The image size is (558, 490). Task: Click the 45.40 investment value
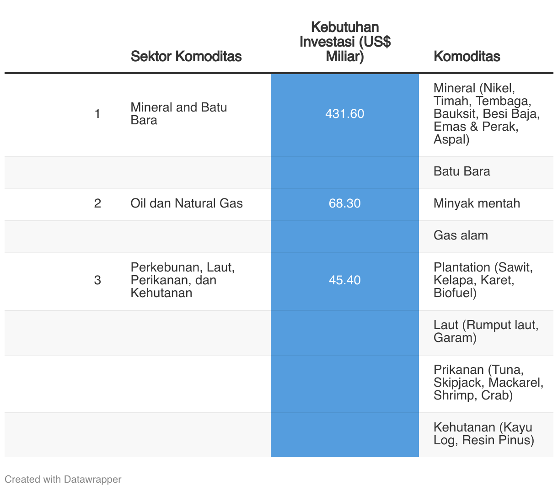[345, 280]
